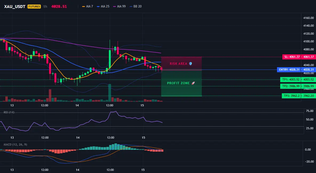The width and height of the screenshot is (316, 173).
Task: Click date 14 on MACD panel time axis
Action: (78, 170)
